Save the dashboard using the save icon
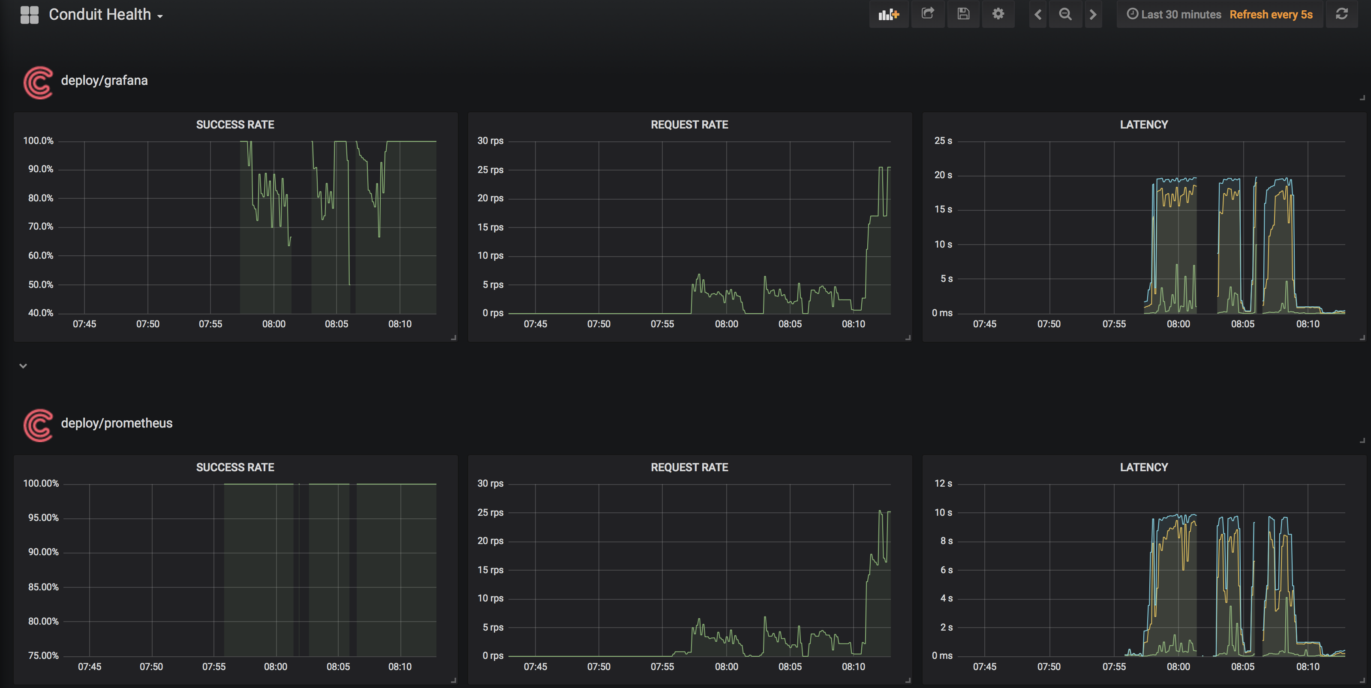Image resolution: width=1371 pixels, height=688 pixels. pyautogui.click(x=963, y=15)
